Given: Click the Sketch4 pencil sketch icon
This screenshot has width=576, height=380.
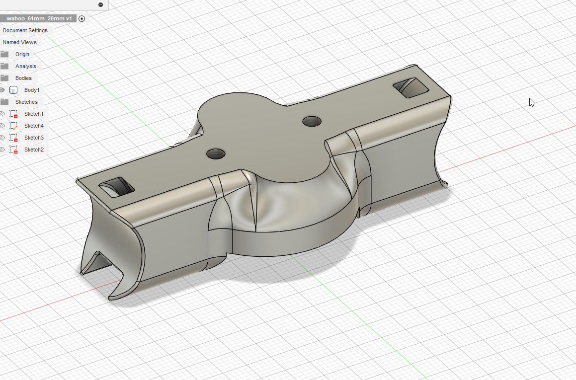Looking at the screenshot, I should point(13,126).
